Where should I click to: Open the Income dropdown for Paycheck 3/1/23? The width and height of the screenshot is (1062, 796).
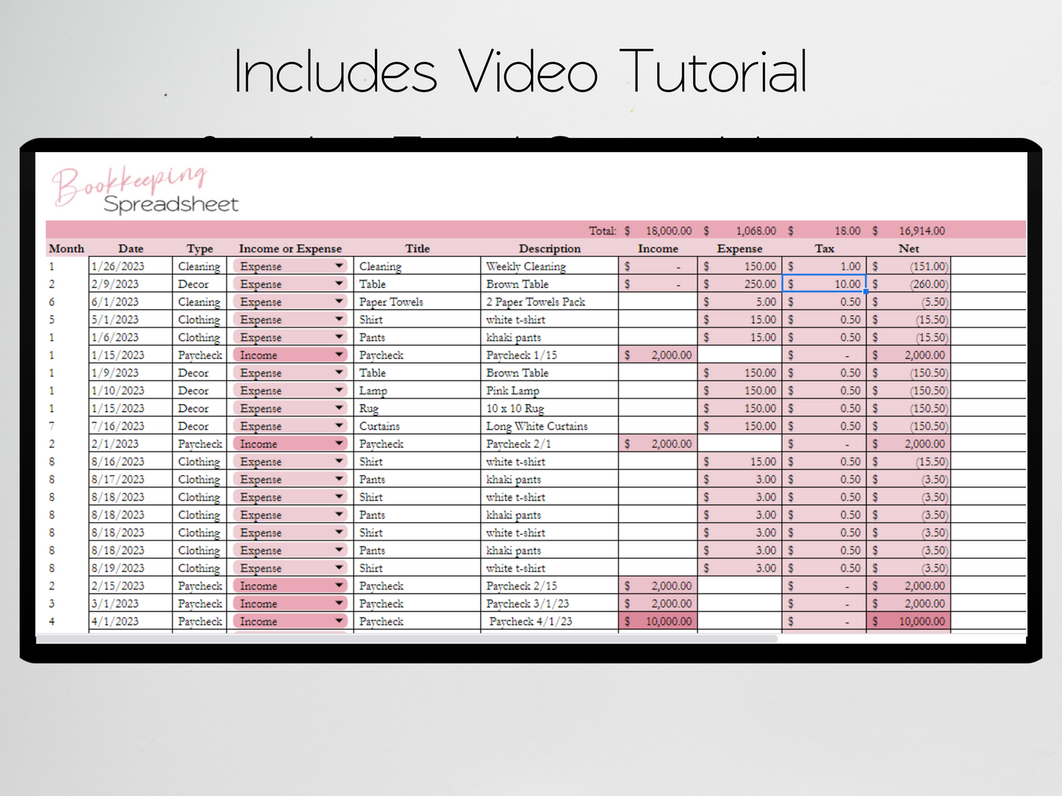pos(289,603)
